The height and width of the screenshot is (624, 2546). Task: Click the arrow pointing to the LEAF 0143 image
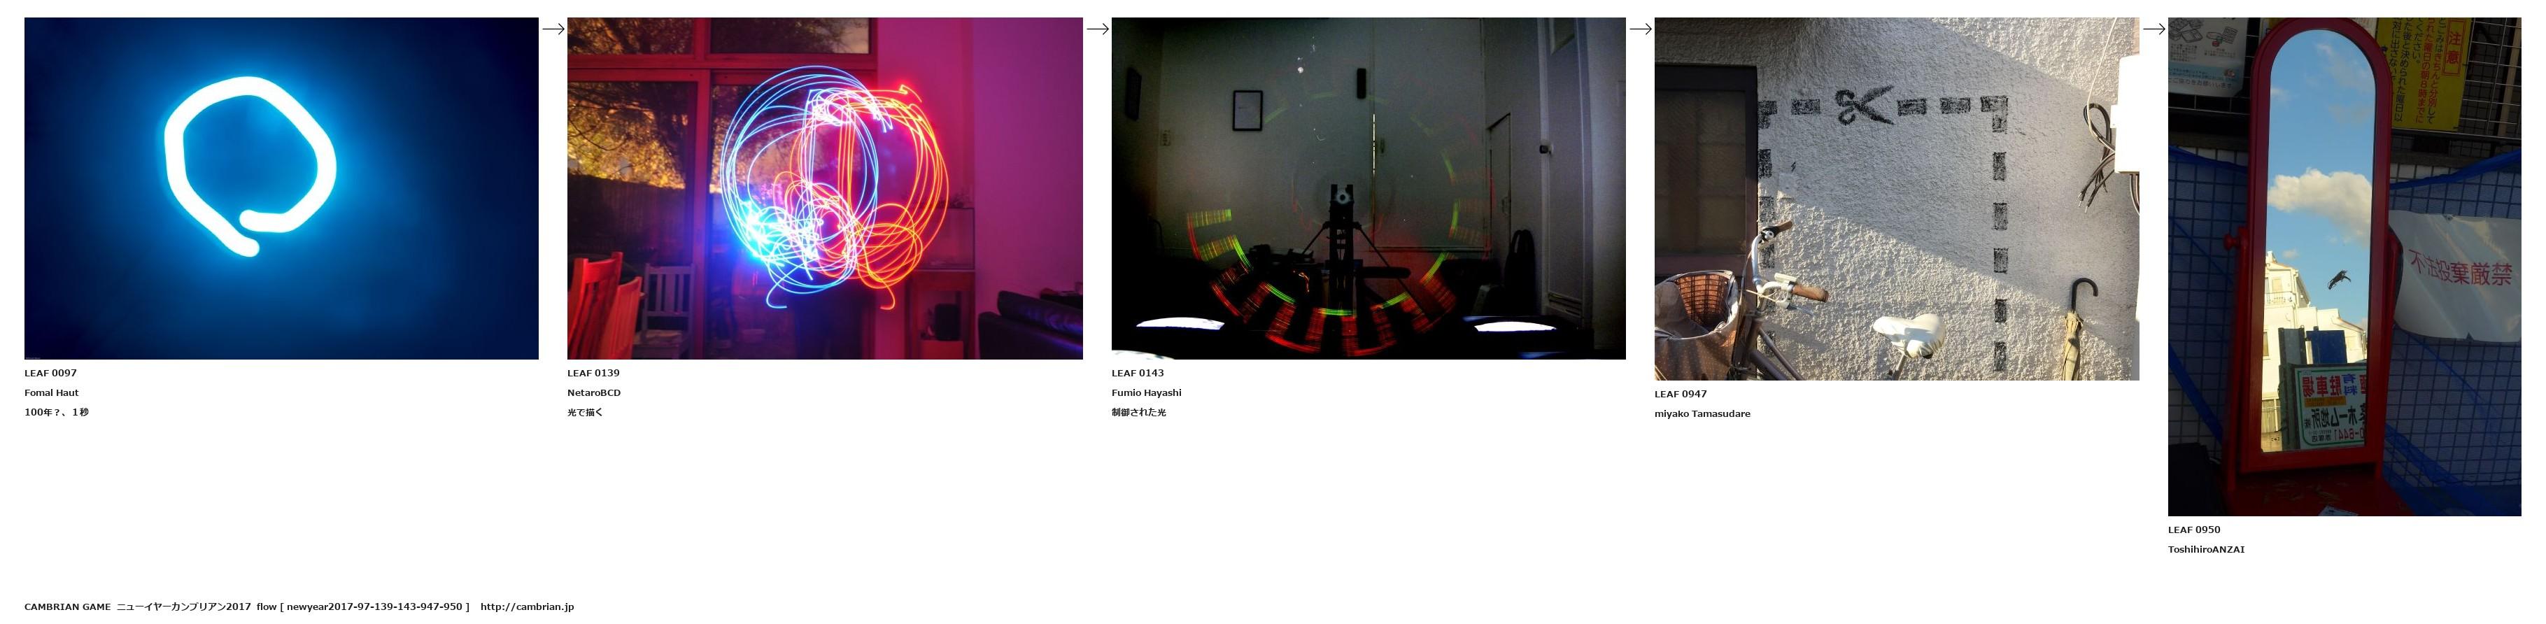(1097, 29)
